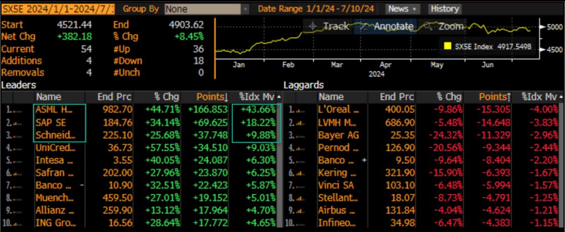Sort Leaders by %Idx Mv column
565x232 pixels.
(x=257, y=97)
